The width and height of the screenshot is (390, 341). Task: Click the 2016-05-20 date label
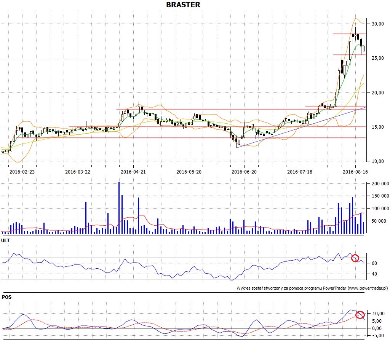(x=189, y=172)
